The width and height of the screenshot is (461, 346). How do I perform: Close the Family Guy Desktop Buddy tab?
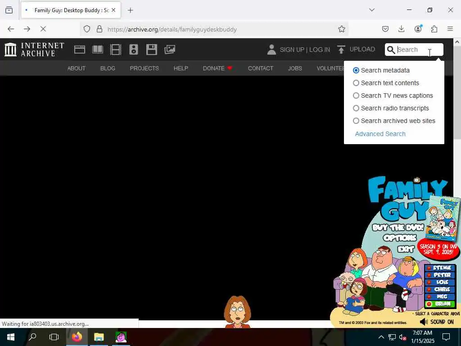point(113,10)
